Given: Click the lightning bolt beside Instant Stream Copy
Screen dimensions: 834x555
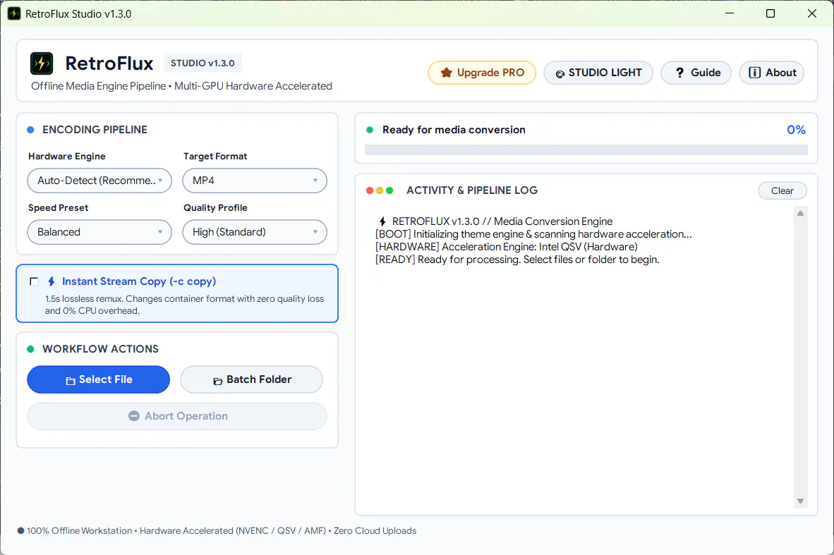Looking at the screenshot, I should (52, 281).
